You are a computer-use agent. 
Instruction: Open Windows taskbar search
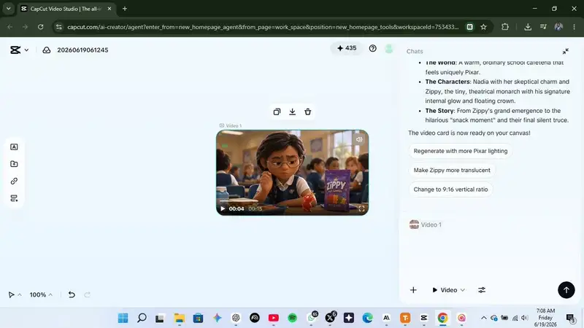point(142,318)
